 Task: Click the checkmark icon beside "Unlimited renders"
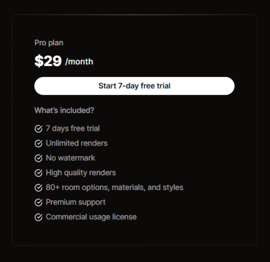[38, 143]
